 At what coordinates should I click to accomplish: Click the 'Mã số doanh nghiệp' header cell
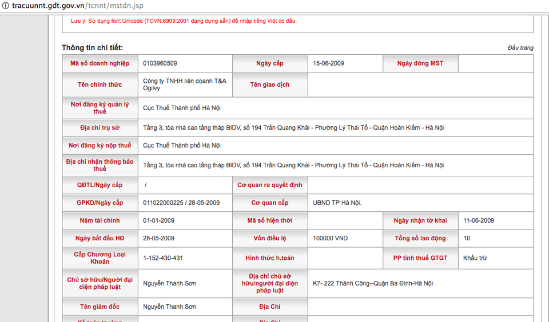(100, 63)
